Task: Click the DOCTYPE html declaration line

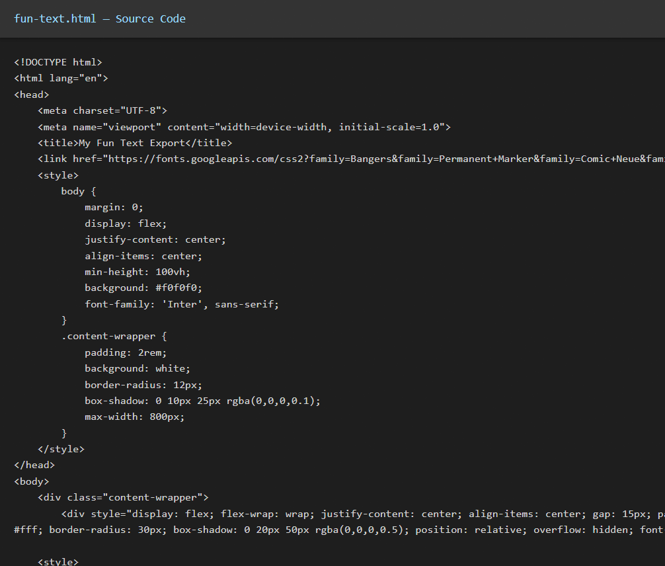Action: tap(58, 62)
